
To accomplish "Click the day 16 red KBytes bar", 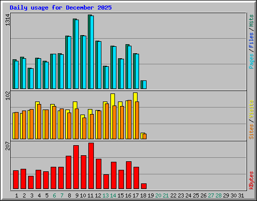I will tap(128, 175).
